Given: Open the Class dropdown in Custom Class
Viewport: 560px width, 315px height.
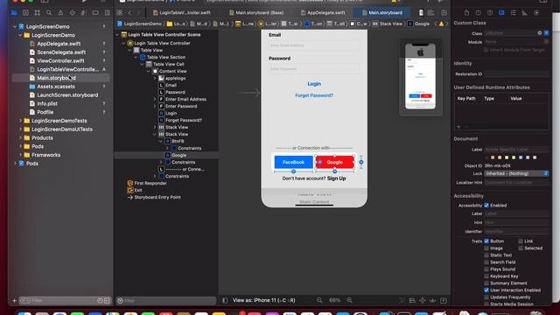Looking at the screenshot, I should [546, 33].
